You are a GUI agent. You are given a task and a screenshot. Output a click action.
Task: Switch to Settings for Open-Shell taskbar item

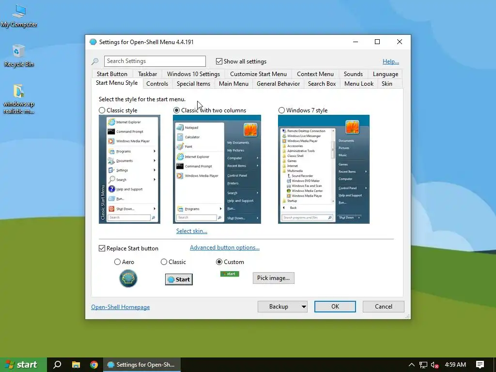(x=142, y=365)
